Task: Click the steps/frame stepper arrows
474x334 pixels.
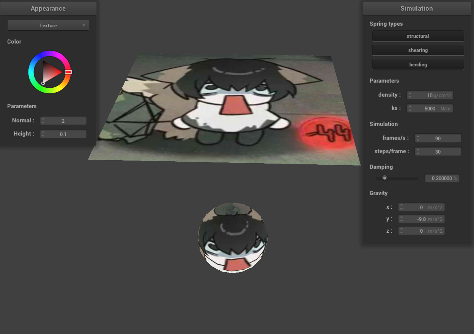Action: click(x=418, y=151)
